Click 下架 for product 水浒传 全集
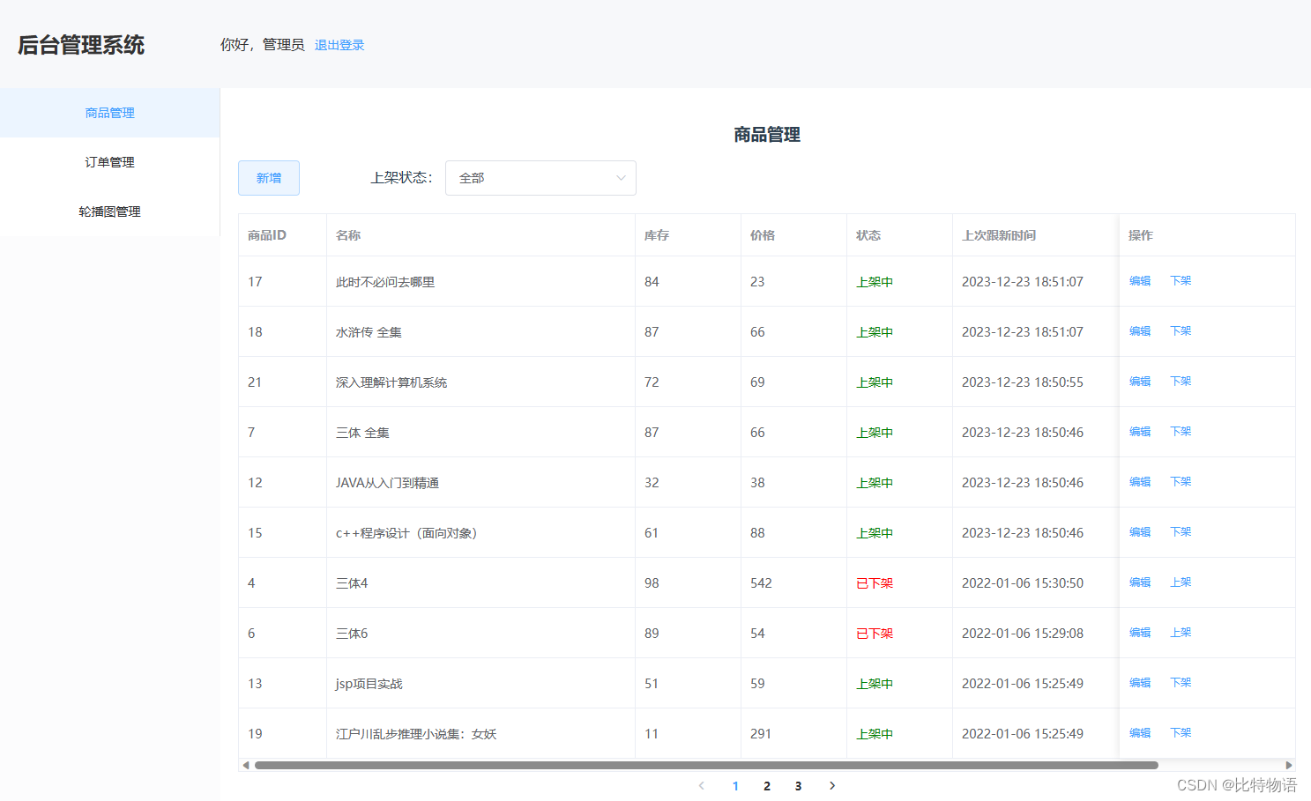The height and width of the screenshot is (801, 1311). point(1181,331)
